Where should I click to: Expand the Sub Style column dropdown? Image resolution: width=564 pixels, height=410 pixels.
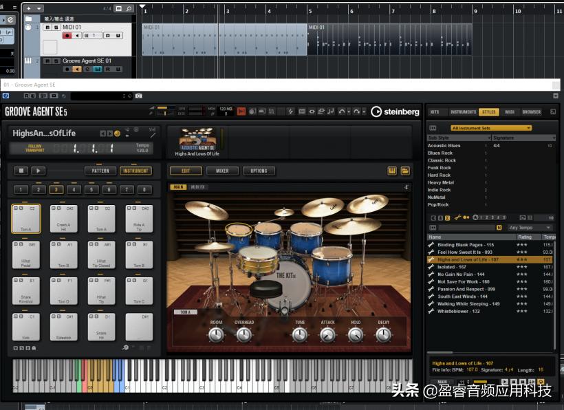(x=488, y=138)
